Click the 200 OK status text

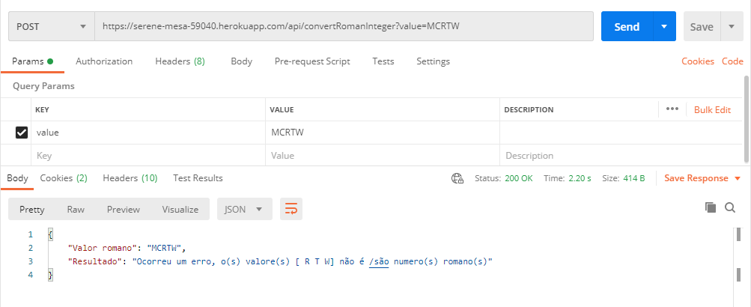click(519, 178)
